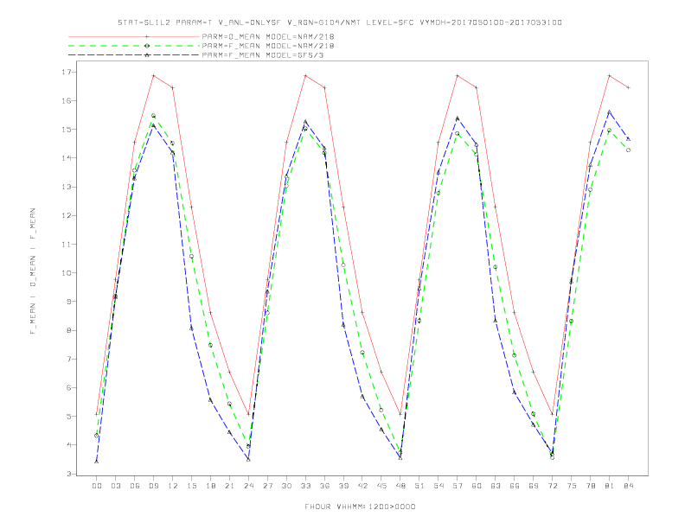Screen dimensions: 685x529
Task: Click y-axis tick label 4
Action: (x=68, y=445)
